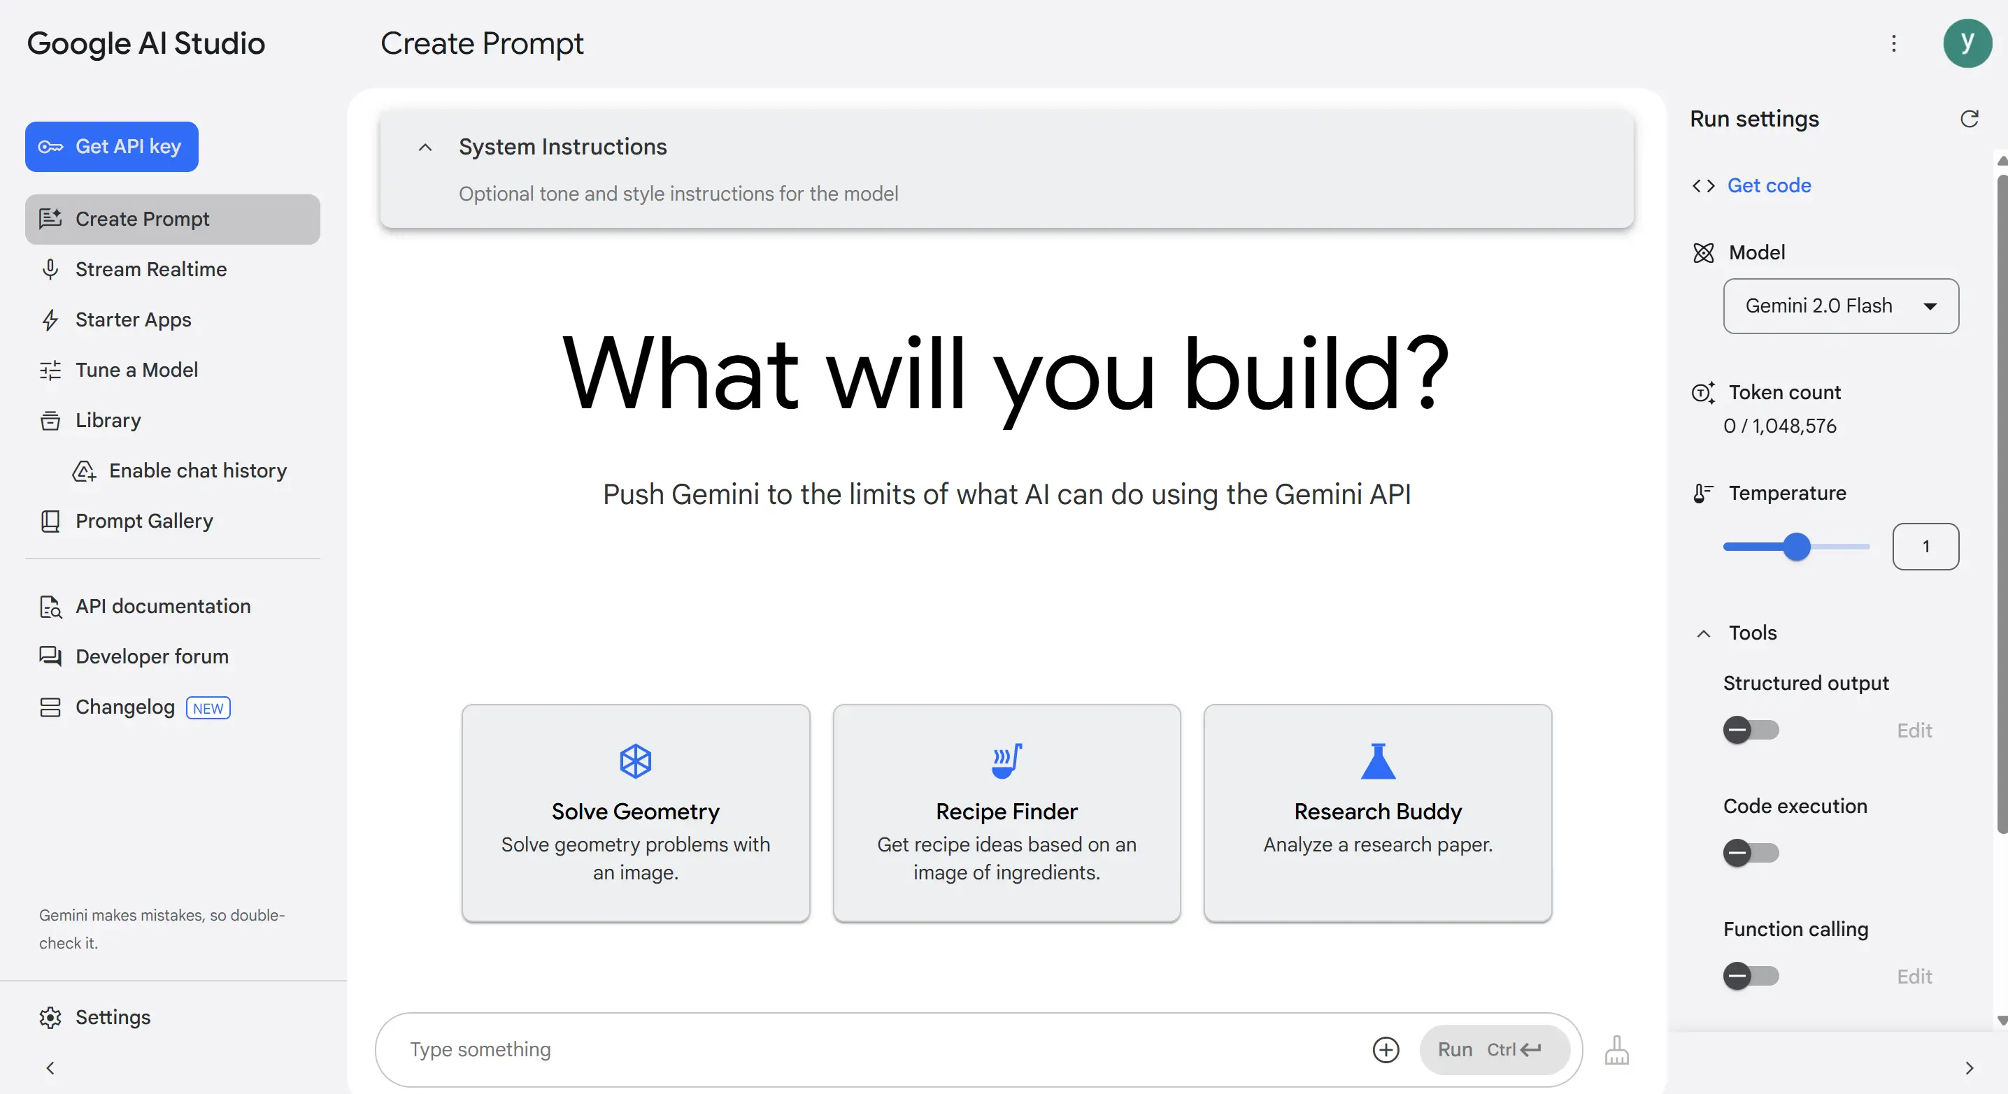Toggle Code execution switch
Image resolution: width=2008 pixels, height=1094 pixels.
pyautogui.click(x=1751, y=854)
